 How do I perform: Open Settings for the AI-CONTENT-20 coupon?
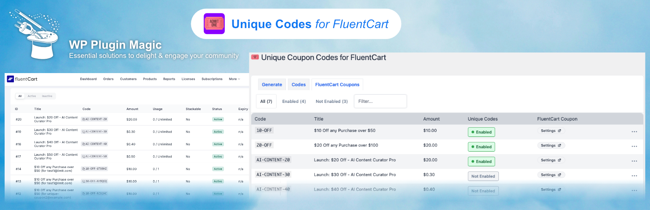pos(551,160)
